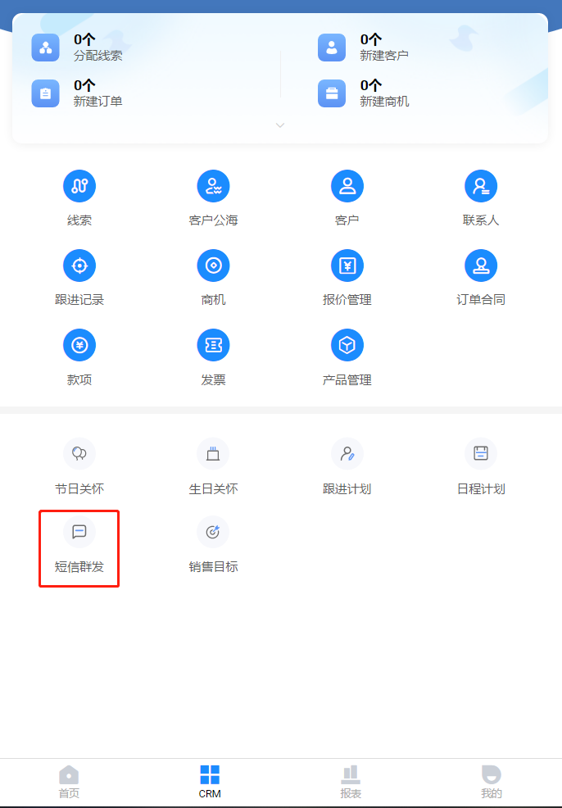The height and width of the screenshot is (808, 562).
Task: Click the 客户公海 label
Action: pos(213,220)
